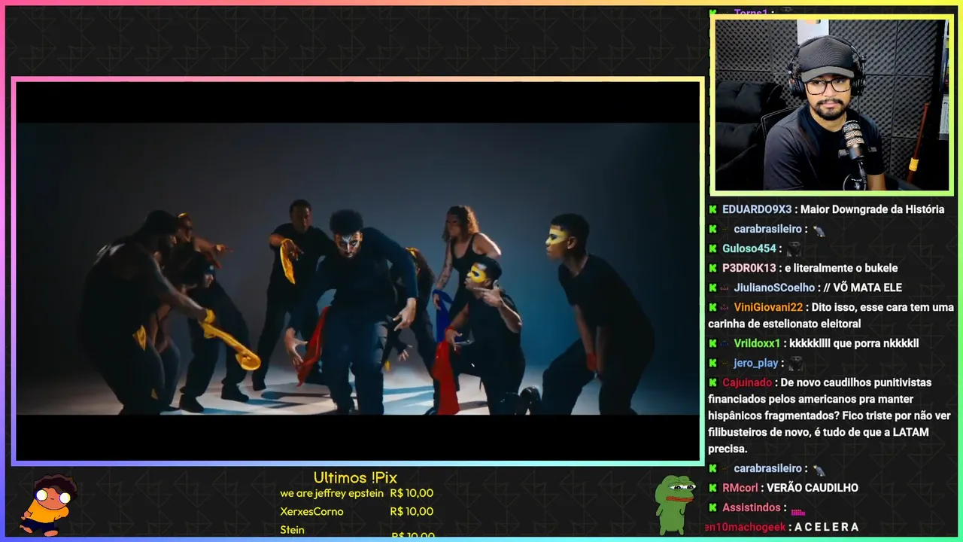Click the orange cartoon character mascot
The width and height of the screenshot is (963, 542).
pos(48,505)
